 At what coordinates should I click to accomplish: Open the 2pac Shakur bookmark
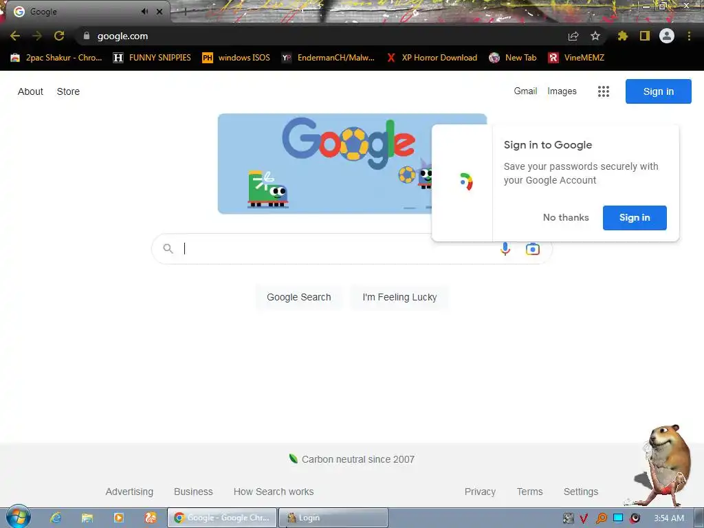[56, 58]
